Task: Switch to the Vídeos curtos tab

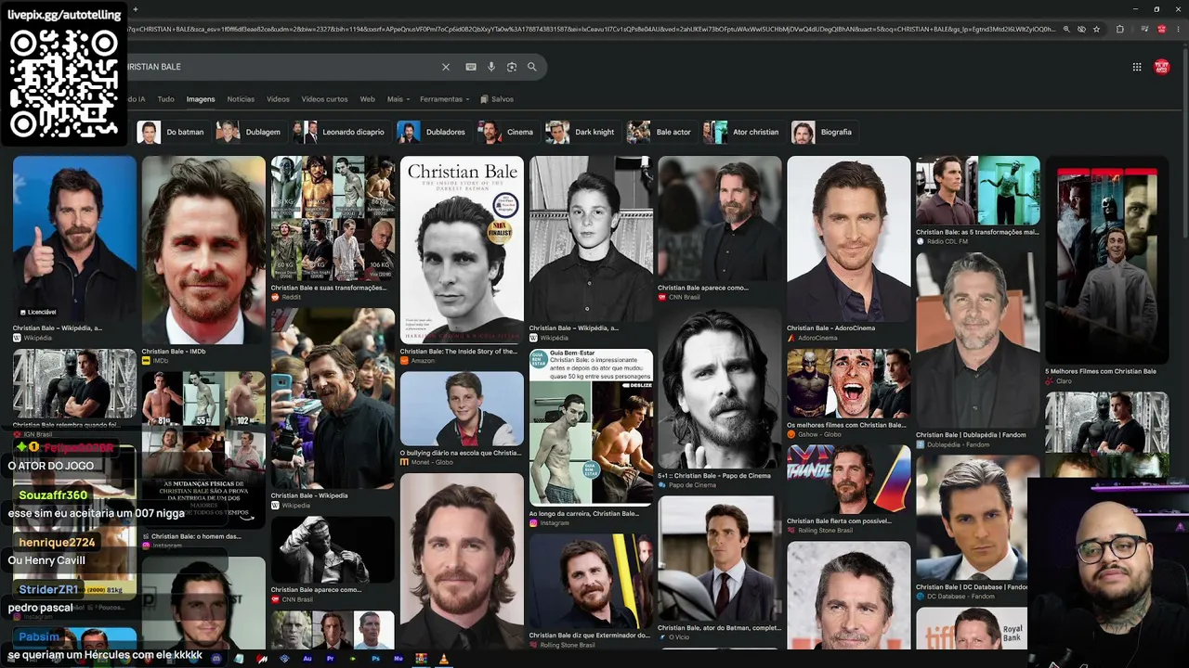Action: (324, 99)
